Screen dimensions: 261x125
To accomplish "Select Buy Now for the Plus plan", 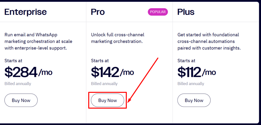I will 194,100.
